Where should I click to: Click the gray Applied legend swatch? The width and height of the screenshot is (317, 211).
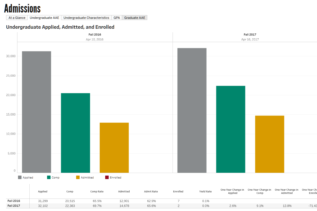20,177
